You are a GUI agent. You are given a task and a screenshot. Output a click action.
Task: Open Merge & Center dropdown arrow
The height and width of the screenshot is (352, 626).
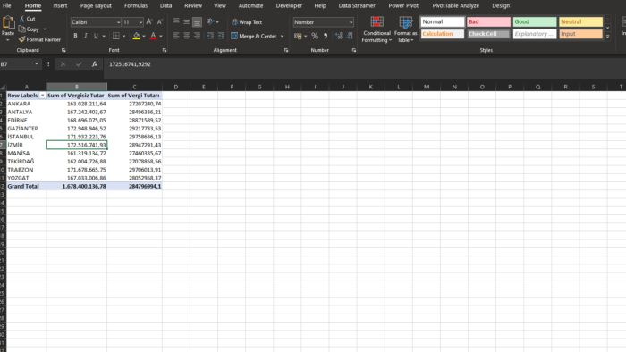[283, 36]
